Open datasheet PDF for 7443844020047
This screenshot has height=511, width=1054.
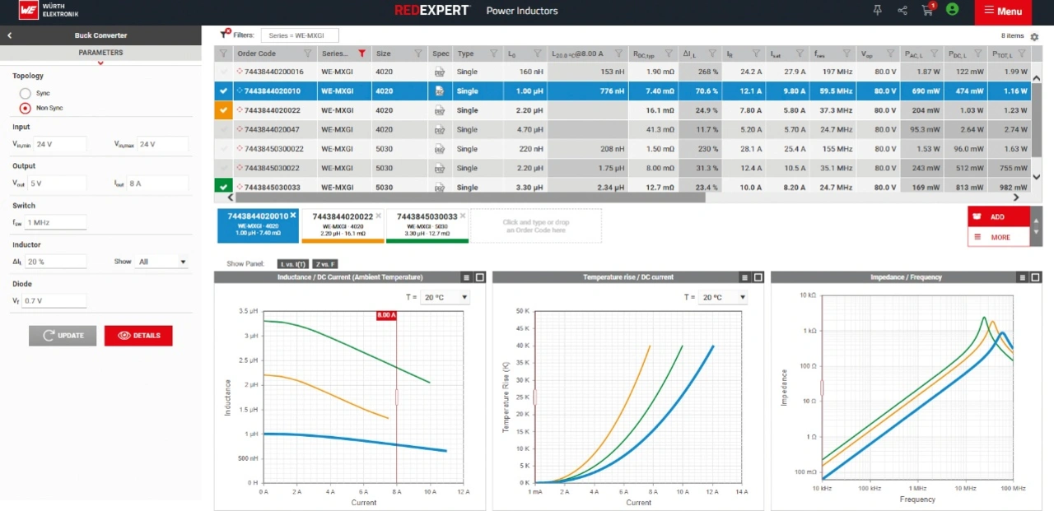pos(441,130)
